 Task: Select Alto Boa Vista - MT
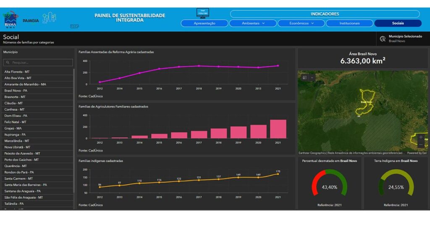click(x=37, y=78)
